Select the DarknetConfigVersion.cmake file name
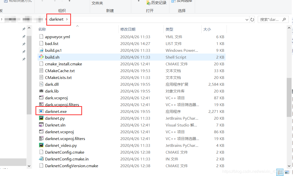293x176 pixels. pos(71,166)
